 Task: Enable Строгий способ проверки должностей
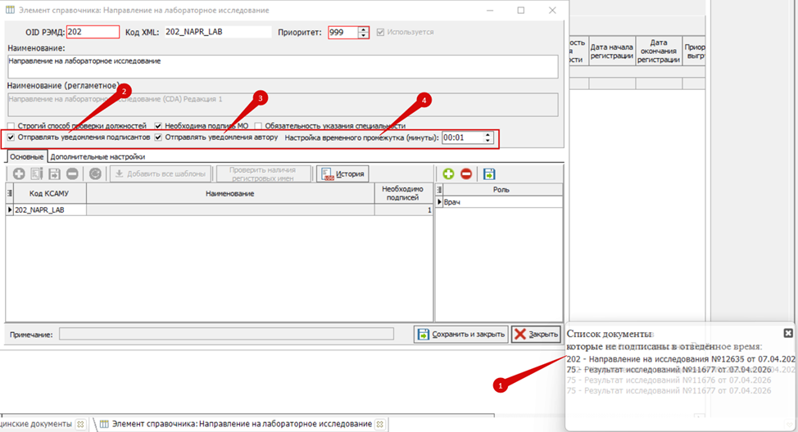[x=11, y=126]
